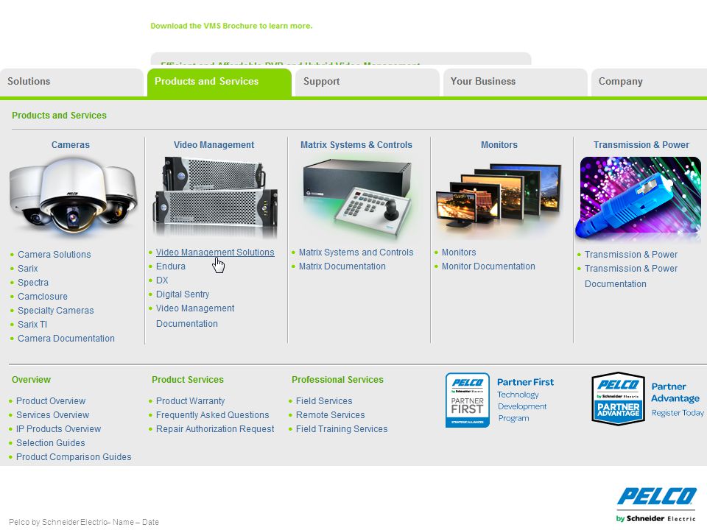Open the Monitors list link
Image resolution: width=707 pixels, height=530 pixels.
459,252
